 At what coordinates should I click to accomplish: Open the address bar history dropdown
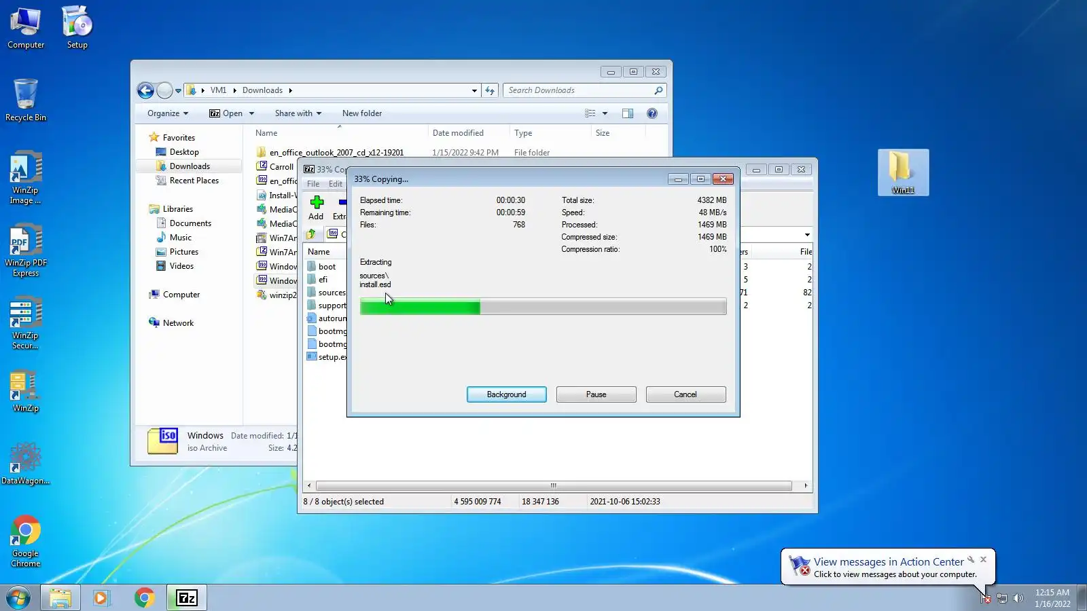click(x=474, y=90)
